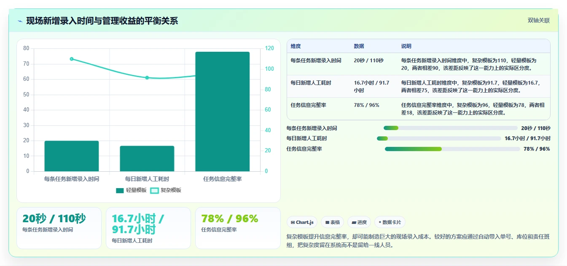
Task: Click the 表格 tag
Action: point(333,222)
